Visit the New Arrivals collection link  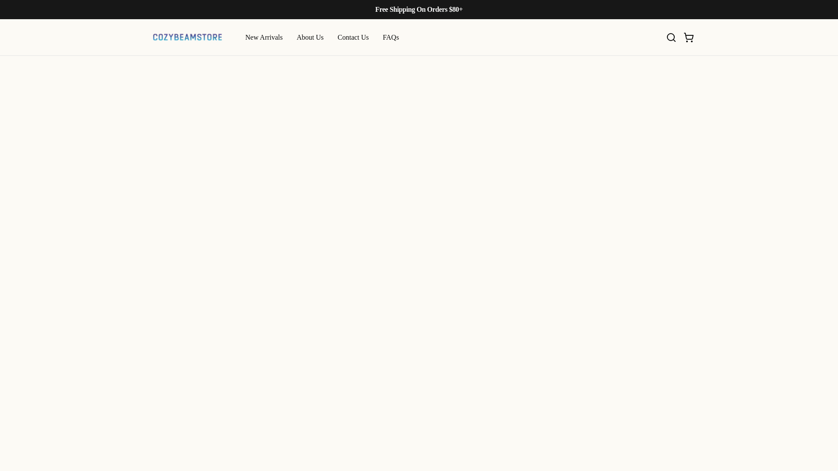(264, 38)
